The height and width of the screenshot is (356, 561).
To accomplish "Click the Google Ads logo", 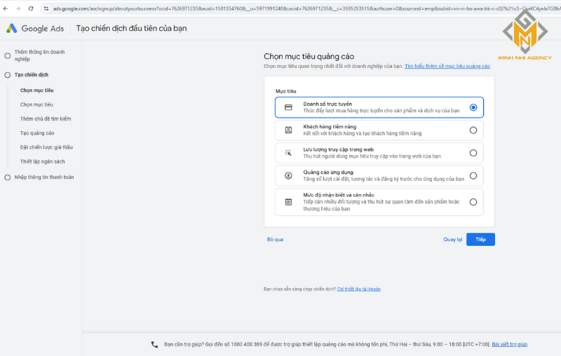I will pyautogui.click(x=35, y=29).
